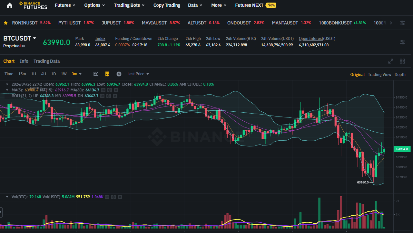
Task: Open the chart grid layout icon
Action: 402,61
